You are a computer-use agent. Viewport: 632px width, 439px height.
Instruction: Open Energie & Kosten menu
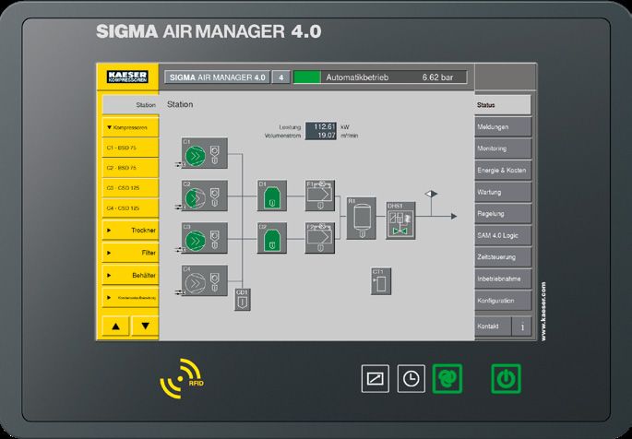pyautogui.click(x=503, y=171)
